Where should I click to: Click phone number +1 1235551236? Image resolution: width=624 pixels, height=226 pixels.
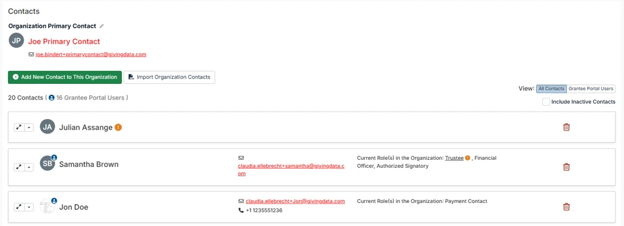(264, 211)
